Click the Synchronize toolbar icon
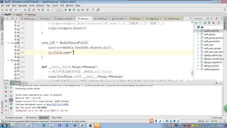 tap(11, 10)
